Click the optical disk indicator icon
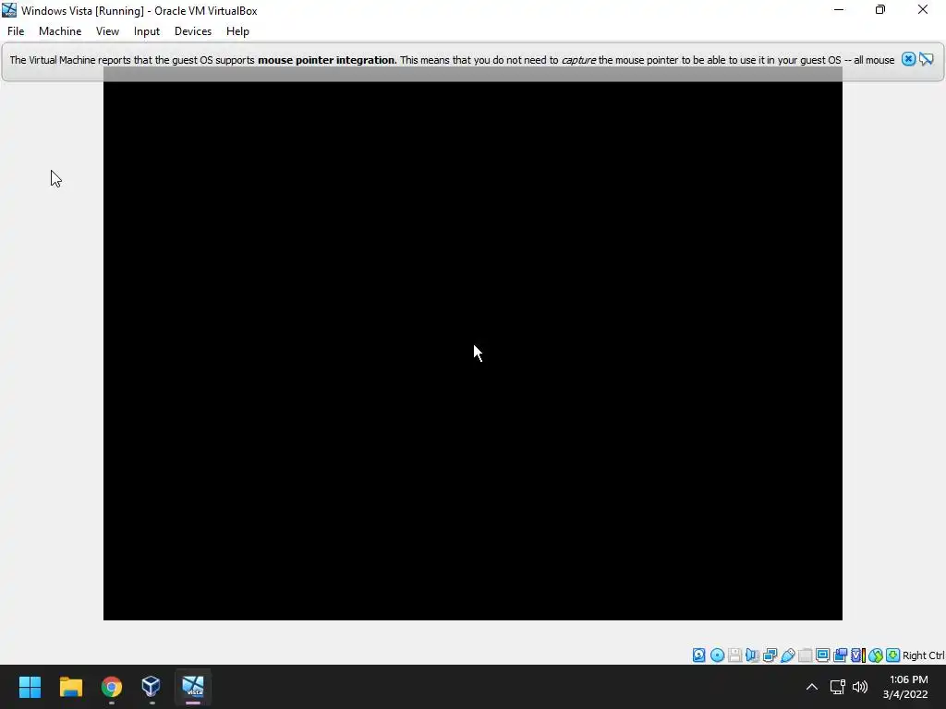This screenshot has height=709, width=946. (717, 655)
